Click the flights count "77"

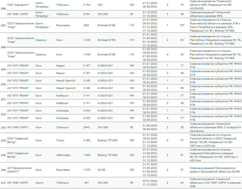pyautogui.click(x=182, y=118)
